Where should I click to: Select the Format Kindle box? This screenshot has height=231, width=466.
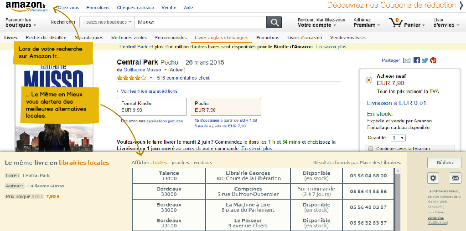coord(151,107)
